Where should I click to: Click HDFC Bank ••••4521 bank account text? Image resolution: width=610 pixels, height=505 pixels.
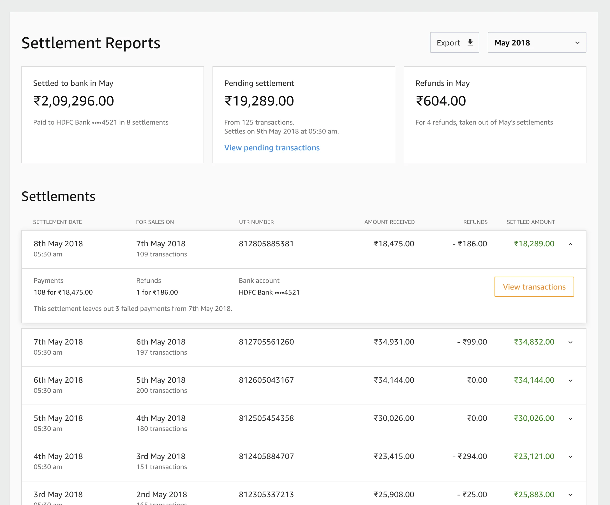(269, 292)
